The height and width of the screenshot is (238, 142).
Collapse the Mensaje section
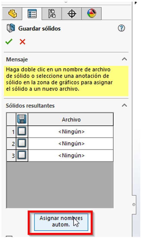124,59
